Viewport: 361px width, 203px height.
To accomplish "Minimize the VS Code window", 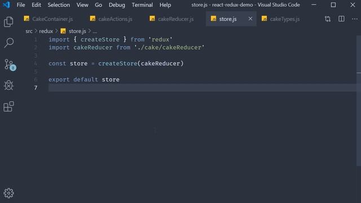I will (x=314, y=5).
